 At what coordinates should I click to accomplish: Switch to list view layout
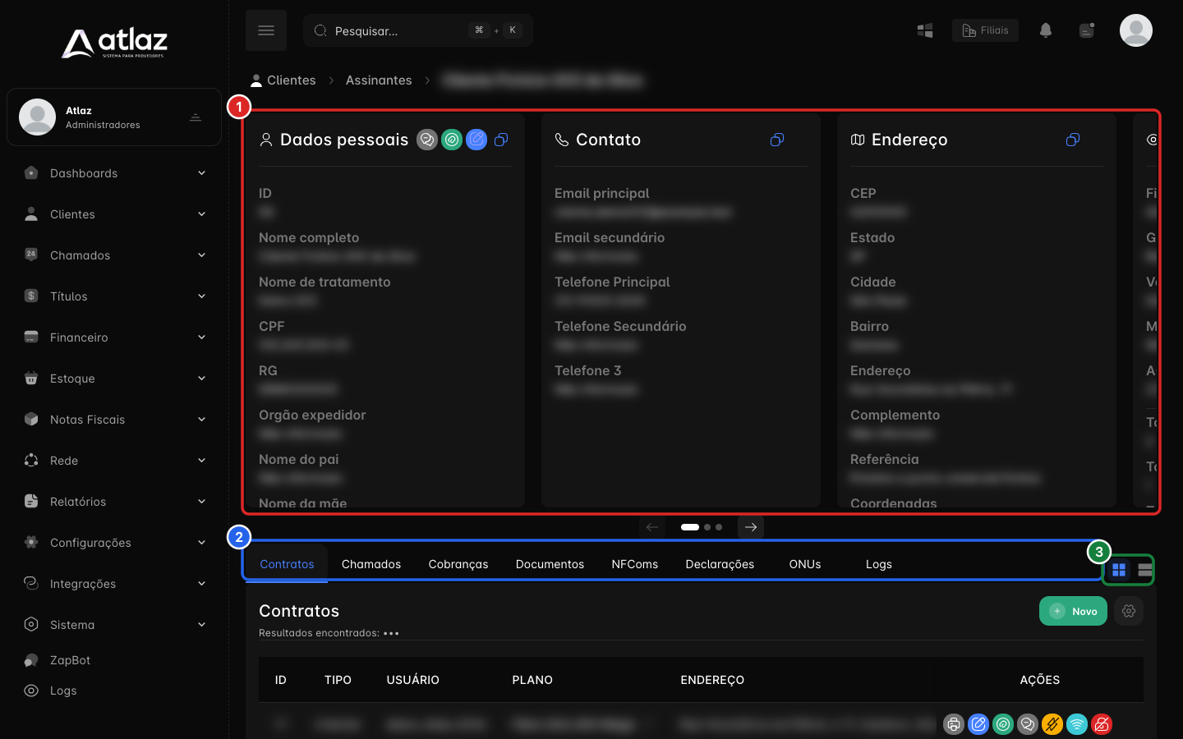[1145, 570]
